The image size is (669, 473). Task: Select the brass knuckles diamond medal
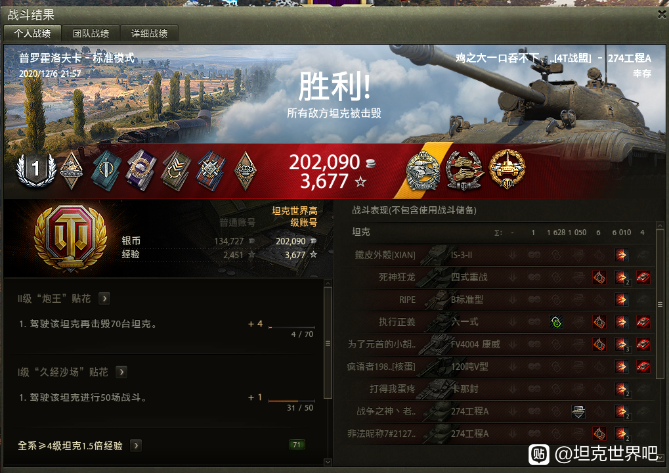coord(246,170)
